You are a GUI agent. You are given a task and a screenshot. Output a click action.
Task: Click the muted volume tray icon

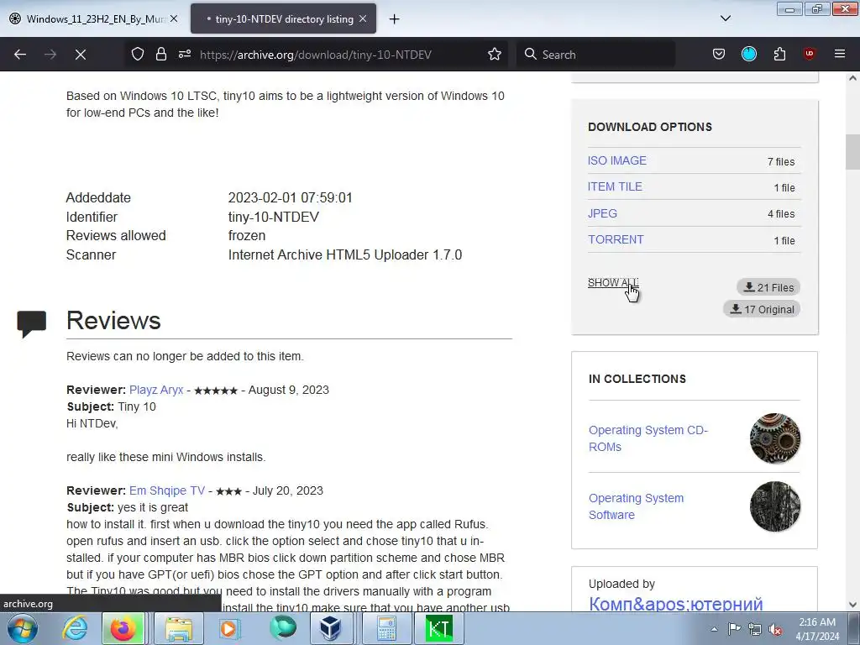pyautogui.click(x=775, y=629)
